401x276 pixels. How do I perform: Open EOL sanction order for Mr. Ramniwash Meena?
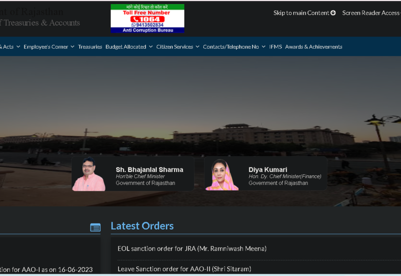[x=192, y=248]
